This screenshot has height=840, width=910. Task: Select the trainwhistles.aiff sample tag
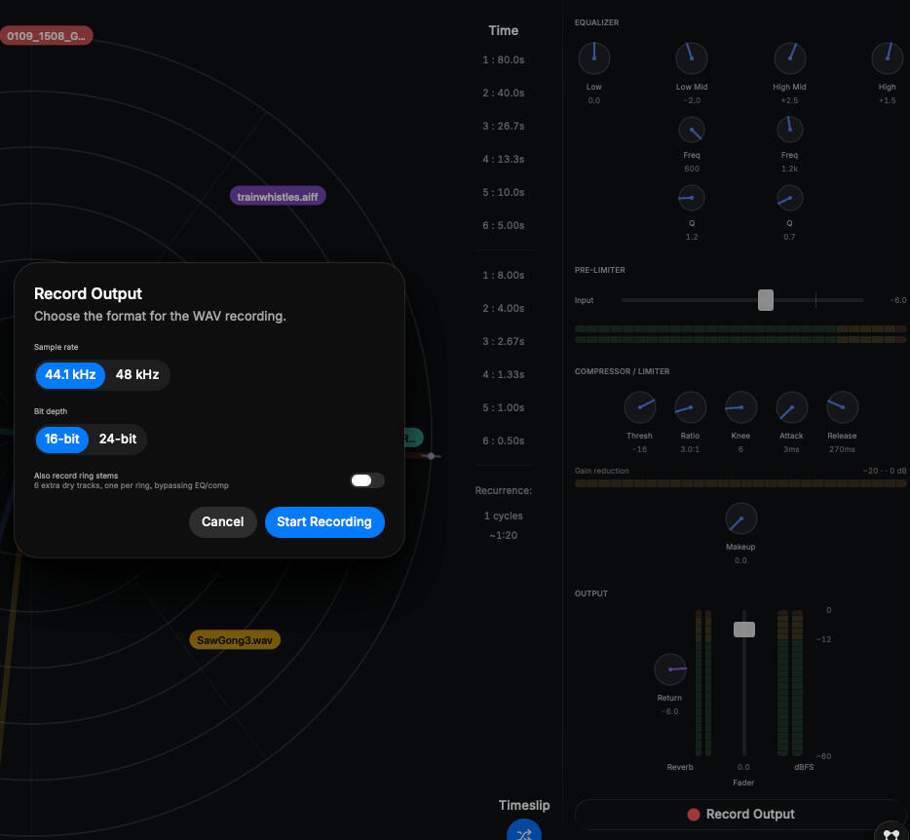click(x=278, y=196)
